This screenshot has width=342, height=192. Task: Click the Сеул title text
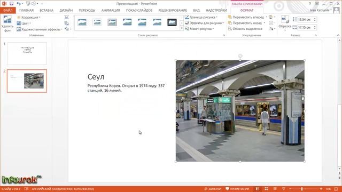click(96, 77)
